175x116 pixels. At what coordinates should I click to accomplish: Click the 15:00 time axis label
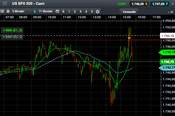point(127,17)
